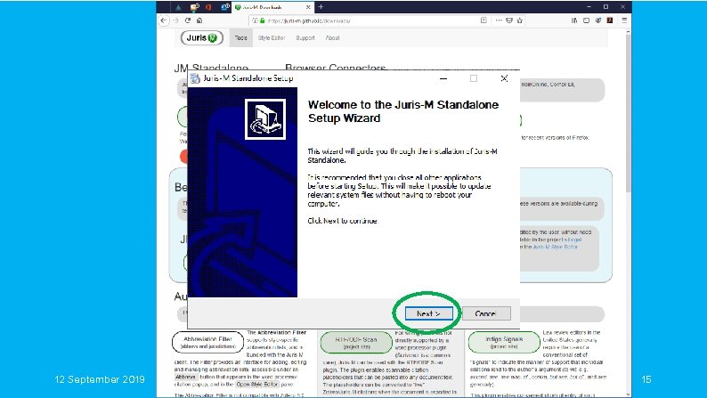Open the Firefox home page
Image resolution: width=707 pixels, height=398 pixels.
pos(199,20)
